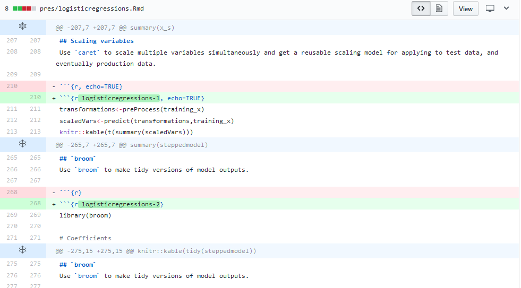
Task: Click '## `broom`' heading on line 275
Action: [78, 265]
